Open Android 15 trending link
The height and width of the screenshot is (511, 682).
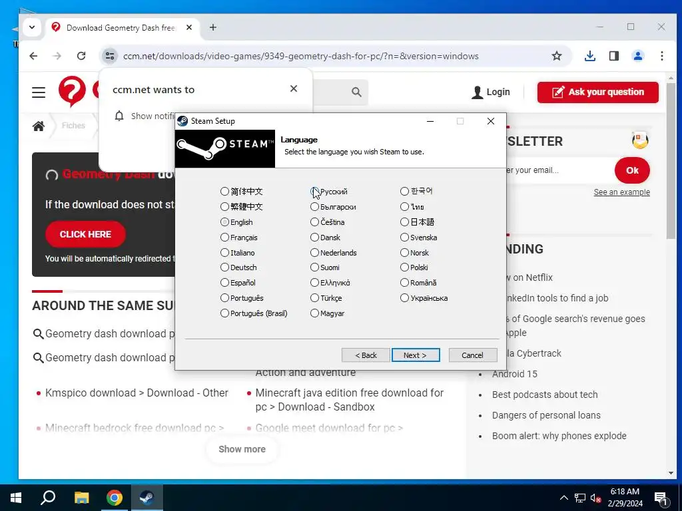click(515, 374)
